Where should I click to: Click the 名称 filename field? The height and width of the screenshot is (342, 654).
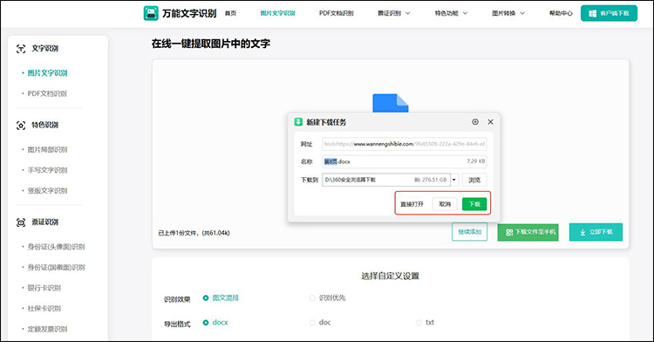click(x=404, y=161)
